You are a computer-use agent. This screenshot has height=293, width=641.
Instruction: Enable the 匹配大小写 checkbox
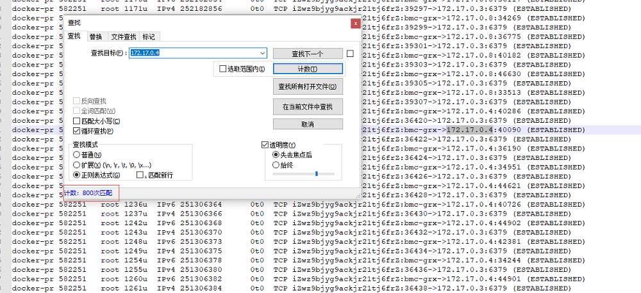(77, 121)
